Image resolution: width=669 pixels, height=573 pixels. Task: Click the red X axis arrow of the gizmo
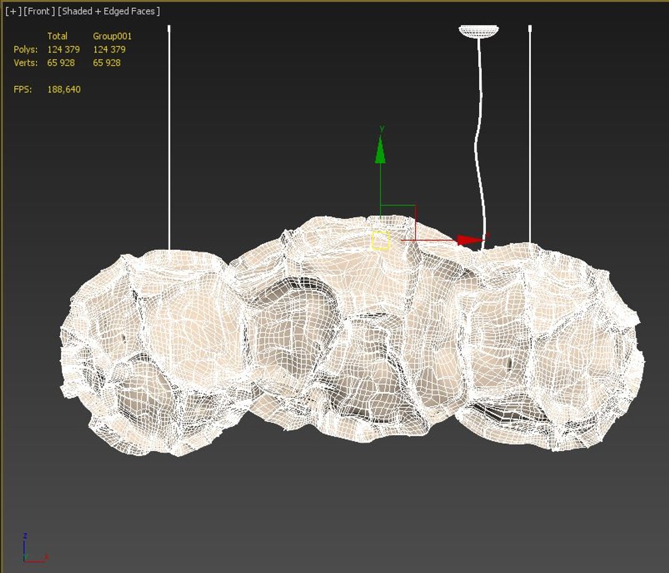tap(470, 240)
